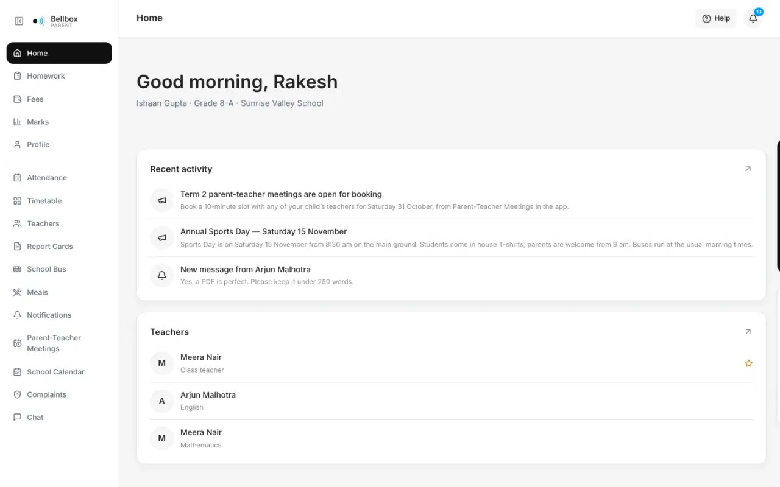Open the Timetable page
The width and height of the screenshot is (780, 487).
pyautogui.click(x=59, y=201)
